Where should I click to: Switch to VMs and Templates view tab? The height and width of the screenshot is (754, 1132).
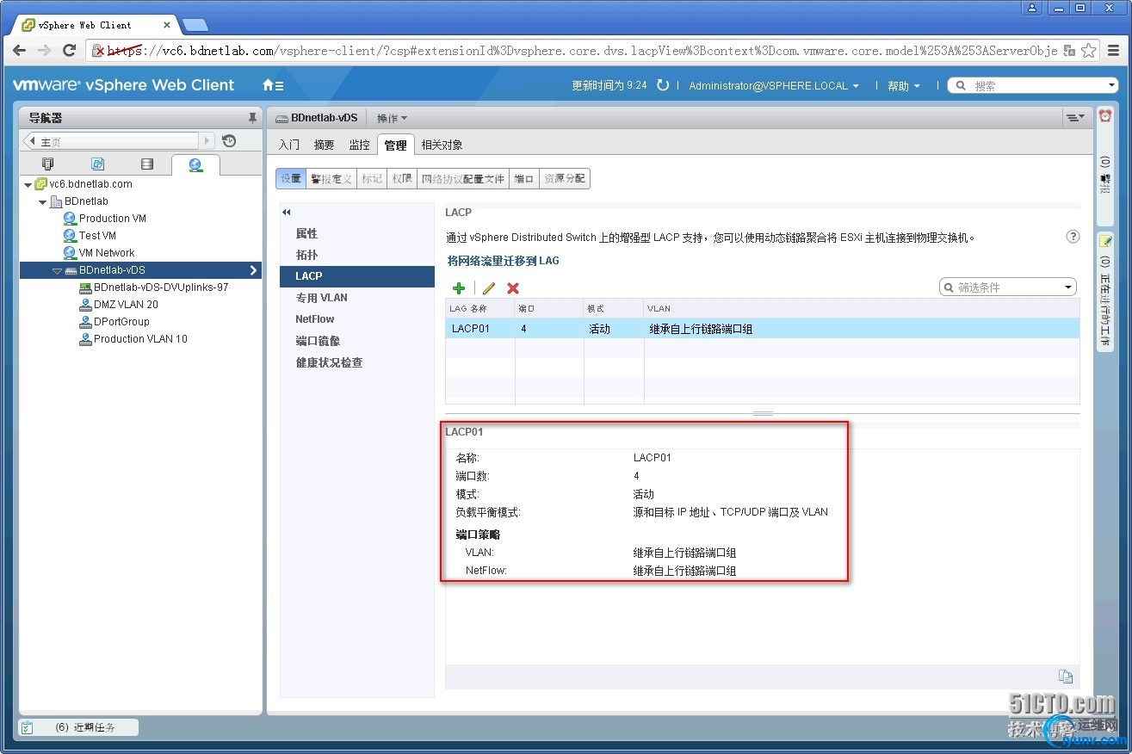(97, 164)
